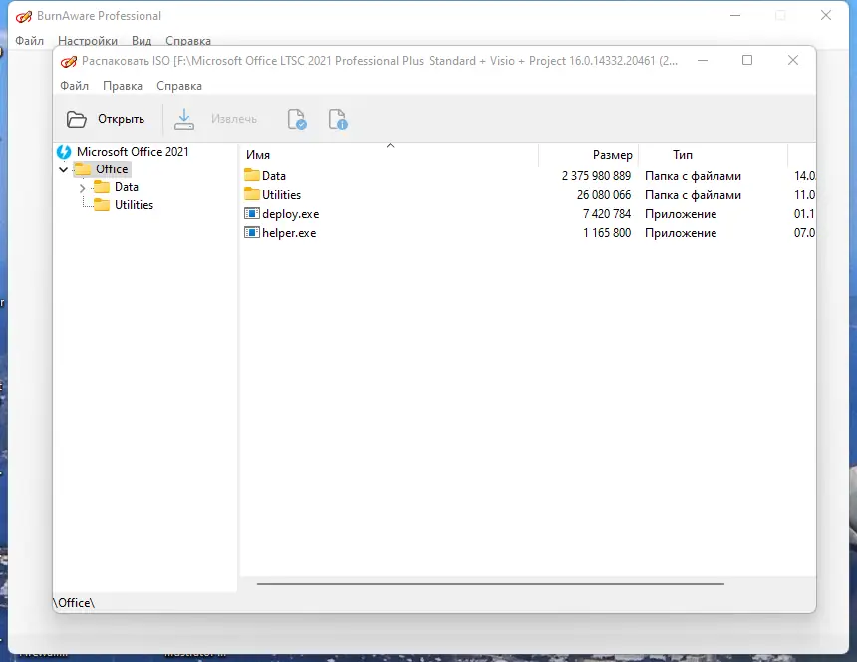Viewport: 857px width, 662px height.
Task: Open the Правка menu
Action: pyautogui.click(x=123, y=86)
